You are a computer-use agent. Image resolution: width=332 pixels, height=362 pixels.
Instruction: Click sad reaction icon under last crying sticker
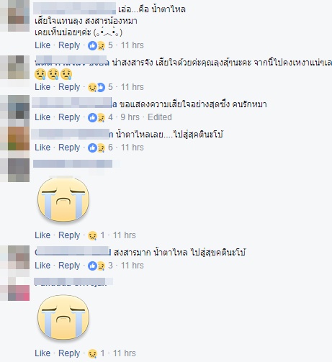coord(92,353)
